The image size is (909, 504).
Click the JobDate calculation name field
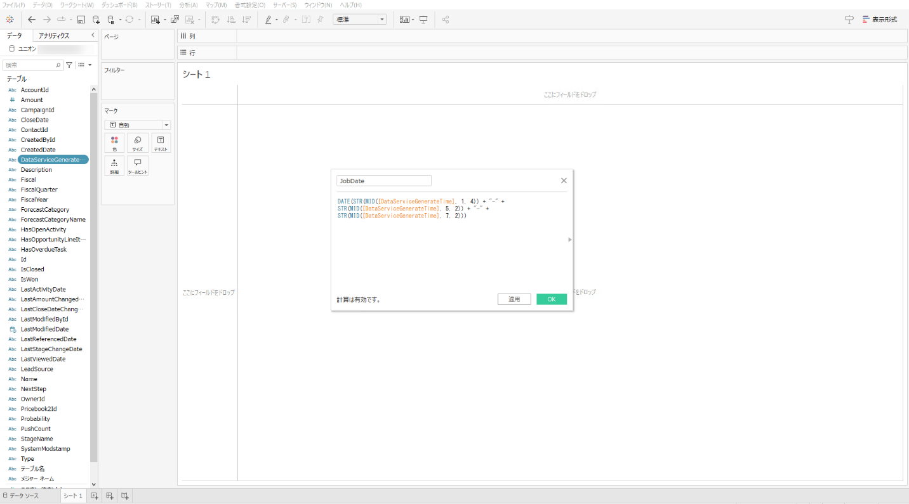383,181
